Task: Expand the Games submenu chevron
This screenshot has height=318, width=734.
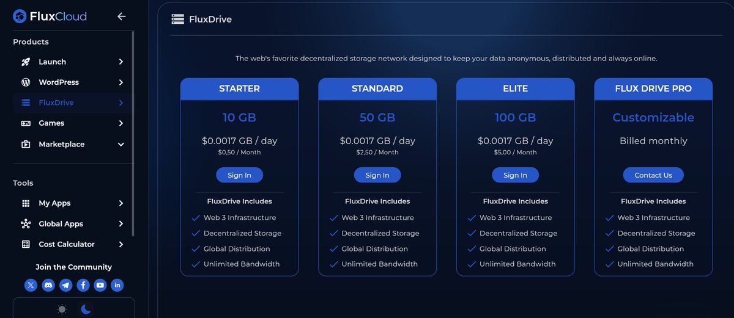Action: coord(121,123)
